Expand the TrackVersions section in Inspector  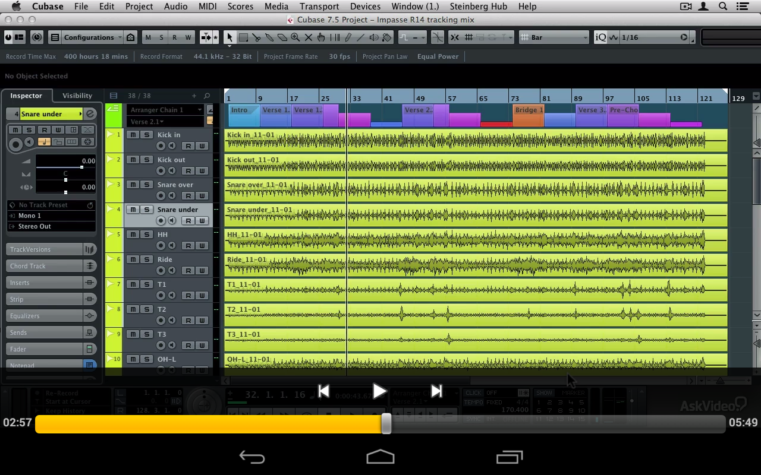tap(45, 249)
